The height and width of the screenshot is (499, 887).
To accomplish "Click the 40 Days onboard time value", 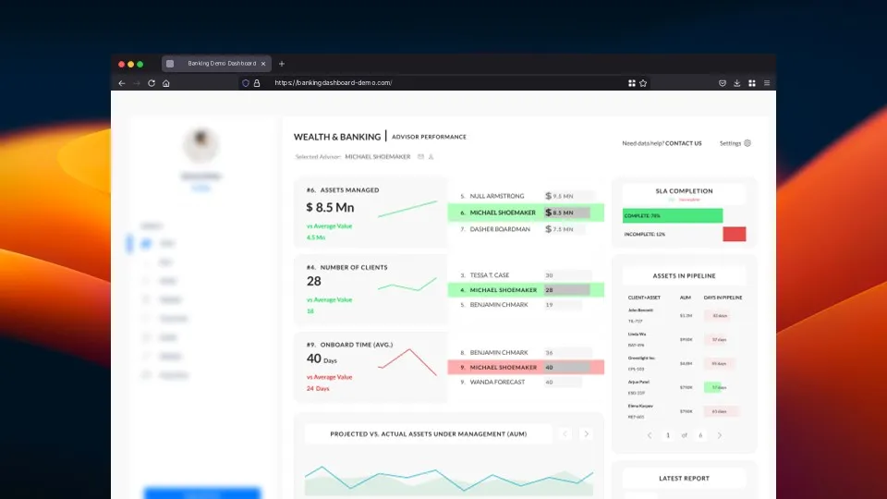I will point(322,359).
